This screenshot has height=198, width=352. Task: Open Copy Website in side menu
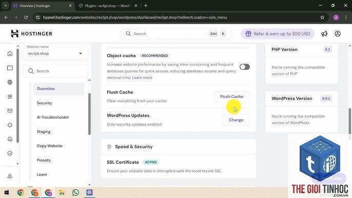[49, 146]
